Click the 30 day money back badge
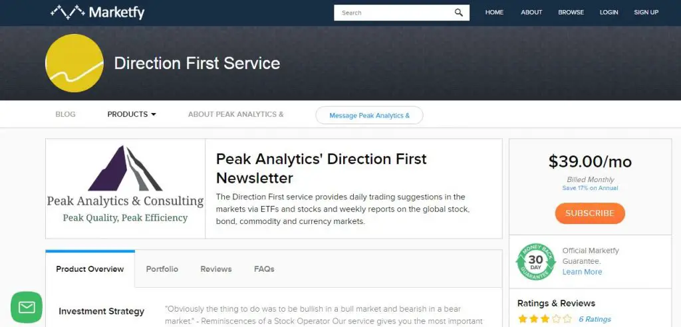Image resolution: width=681 pixels, height=327 pixels. coord(535,261)
